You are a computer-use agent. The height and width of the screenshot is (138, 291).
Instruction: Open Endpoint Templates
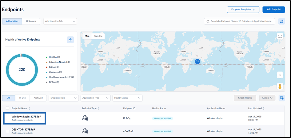pyautogui.click(x=243, y=10)
